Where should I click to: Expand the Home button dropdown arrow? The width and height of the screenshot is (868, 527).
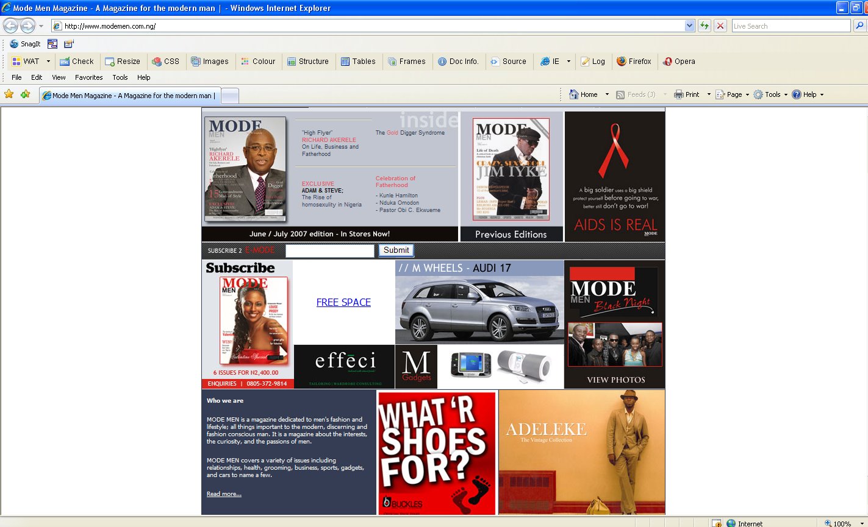click(x=607, y=94)
